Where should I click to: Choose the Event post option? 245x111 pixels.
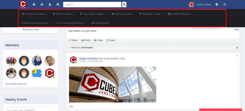click(x=111, y=40)
